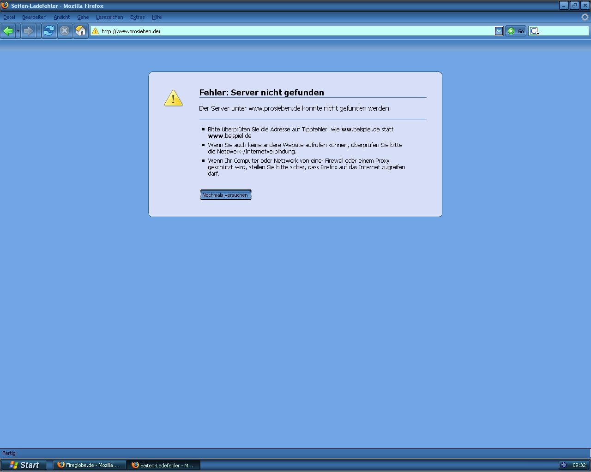591x472 pixels.
Task: Click the Firefox icon in title bar
Action: [5, 6]
